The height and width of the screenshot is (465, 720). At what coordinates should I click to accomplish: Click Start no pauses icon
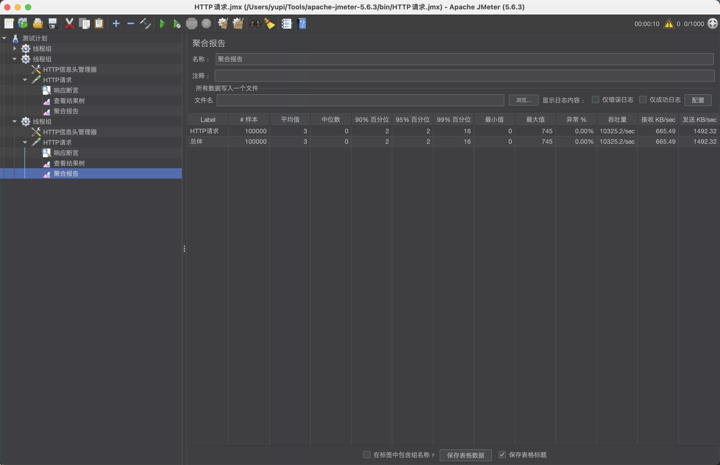coord(177,23)
